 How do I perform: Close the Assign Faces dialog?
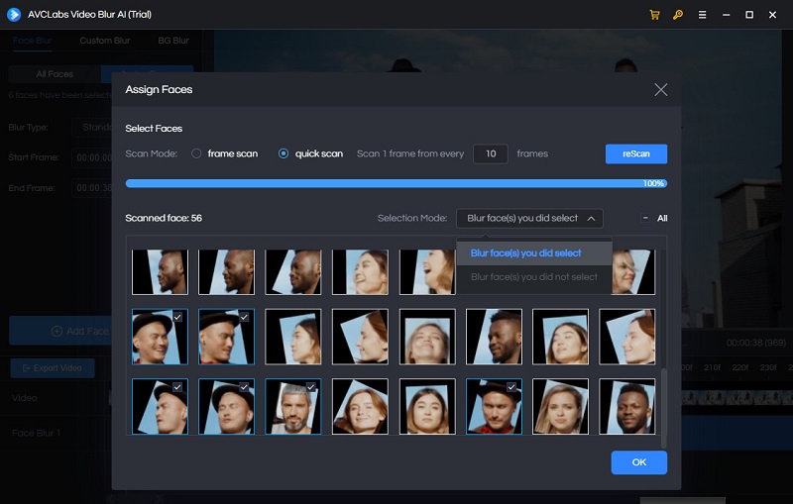point(660,90)
